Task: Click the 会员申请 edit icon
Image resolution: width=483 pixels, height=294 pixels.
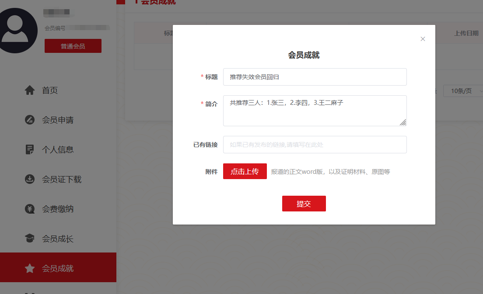Action: point(30,120)
